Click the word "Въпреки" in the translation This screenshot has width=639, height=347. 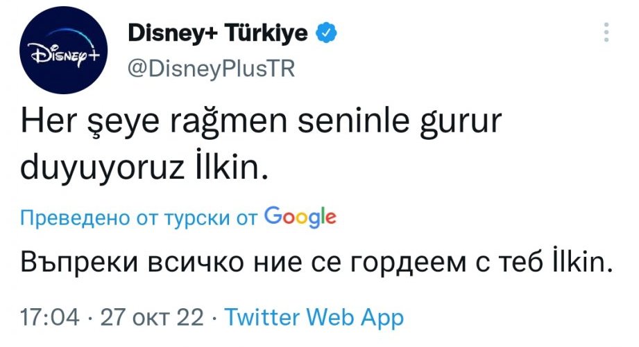click(x=68, y=262)
